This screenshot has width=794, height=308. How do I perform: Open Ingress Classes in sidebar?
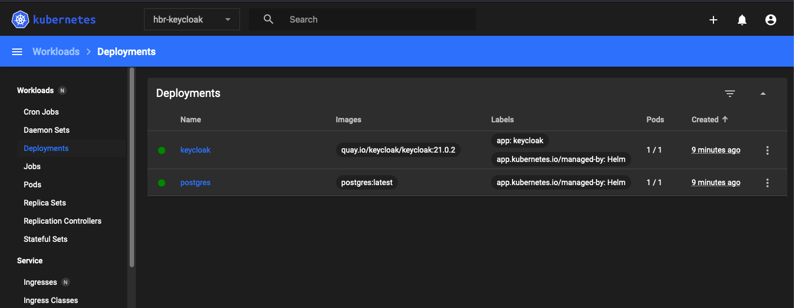pyautogui.click(x=51, y=300)
